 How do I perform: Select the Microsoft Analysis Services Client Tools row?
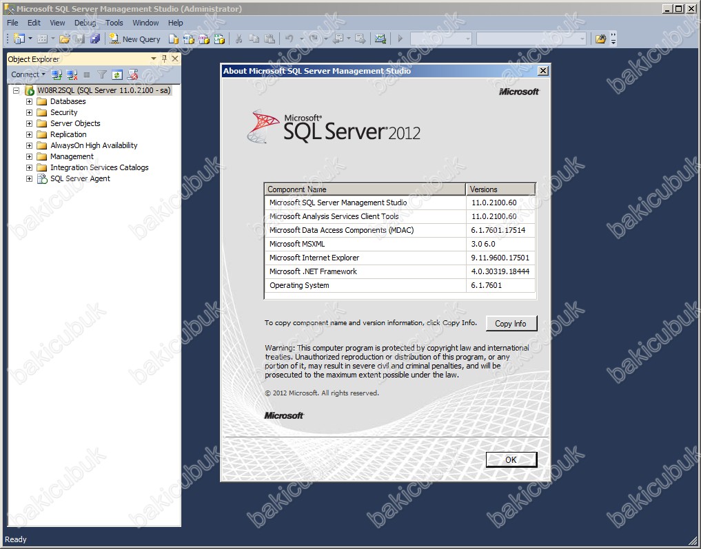coord(400,217)
